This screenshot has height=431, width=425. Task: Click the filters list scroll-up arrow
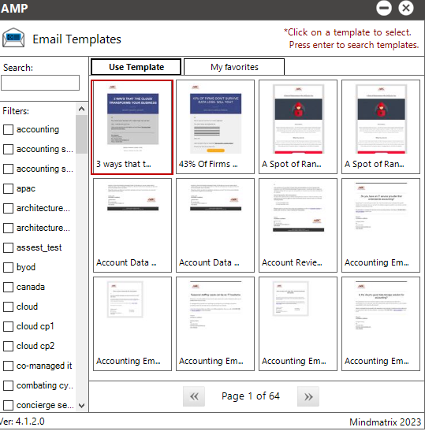81,109
